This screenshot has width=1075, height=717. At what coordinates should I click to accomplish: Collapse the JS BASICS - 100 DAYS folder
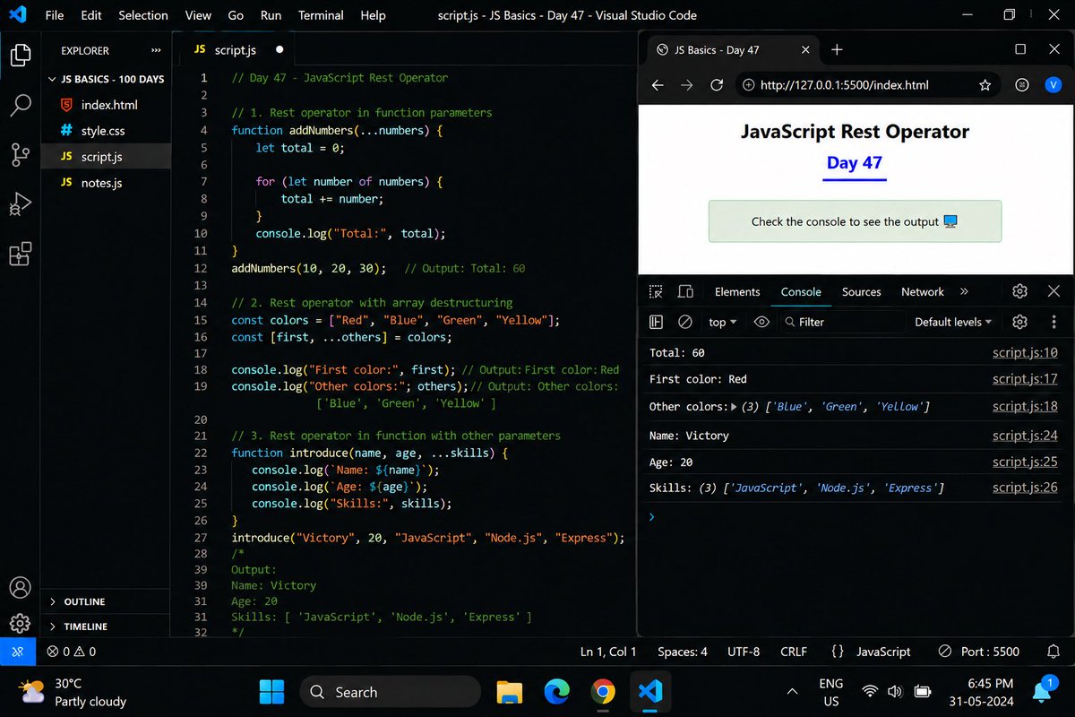click(107, 79)
